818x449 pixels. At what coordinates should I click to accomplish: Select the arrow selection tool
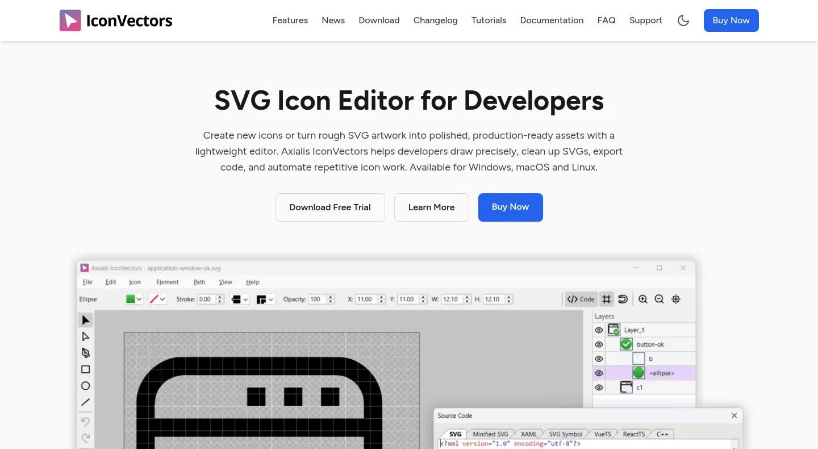tap(85, 321)
